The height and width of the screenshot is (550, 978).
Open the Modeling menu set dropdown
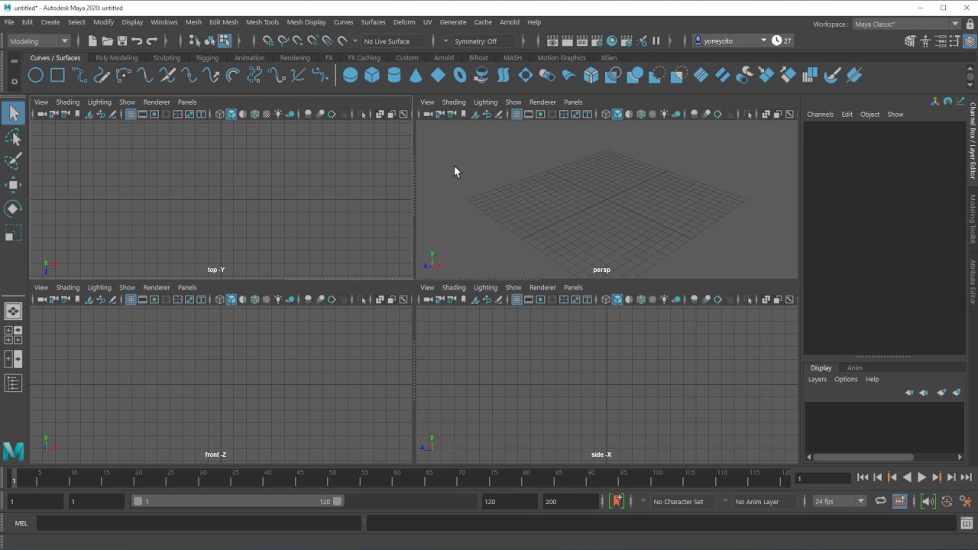[39, 40]
